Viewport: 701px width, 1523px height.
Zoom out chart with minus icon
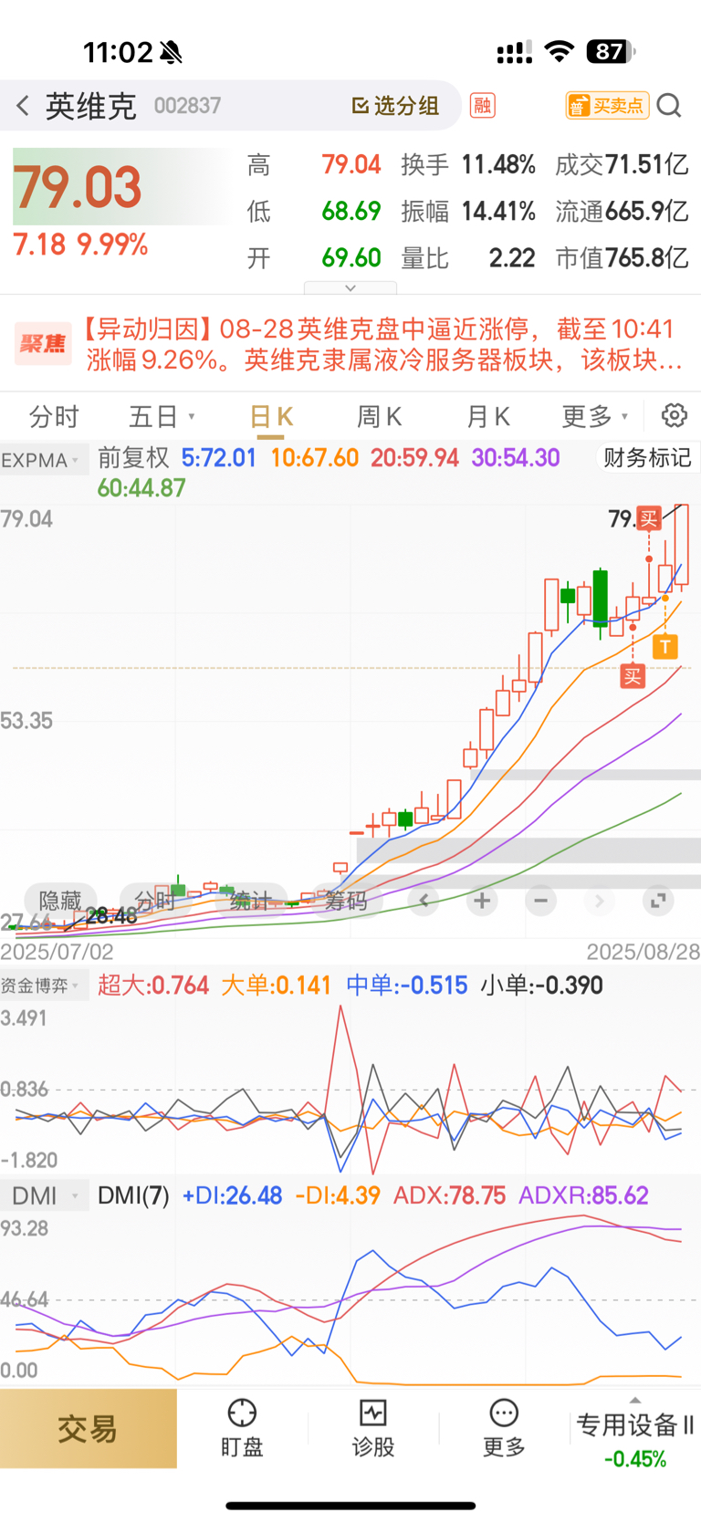[540, 902]
